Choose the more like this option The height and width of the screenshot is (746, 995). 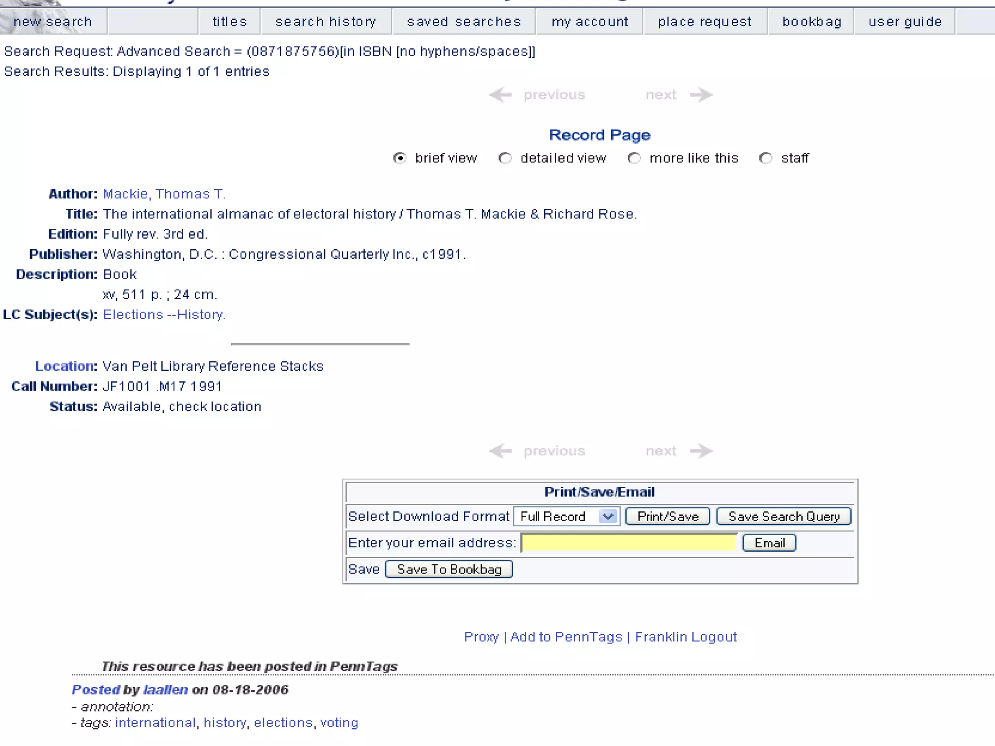pos(634,158)
